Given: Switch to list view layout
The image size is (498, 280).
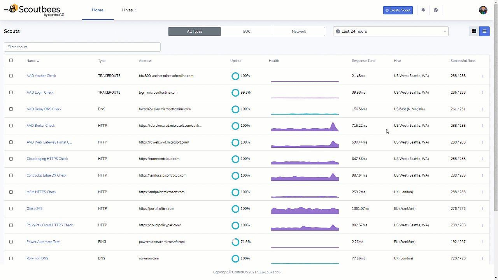Looking at the screenshot, I should [x=484, y=31].
